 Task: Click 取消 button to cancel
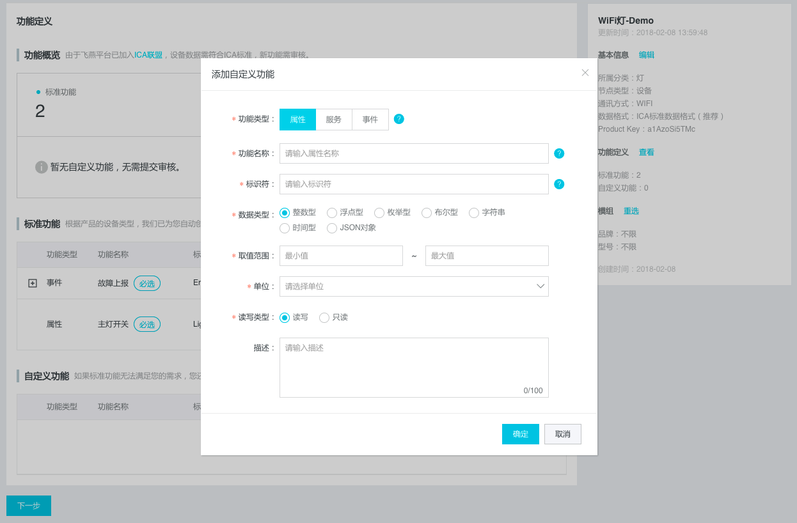(562, 434)
